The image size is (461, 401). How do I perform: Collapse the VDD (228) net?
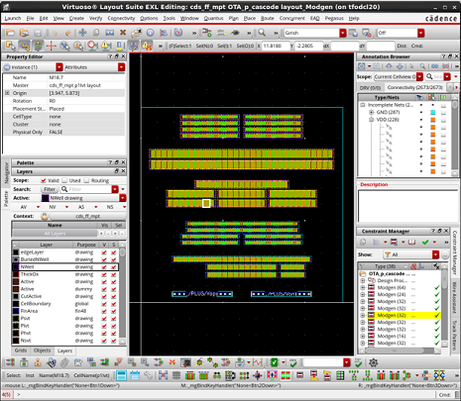[372, 120]
